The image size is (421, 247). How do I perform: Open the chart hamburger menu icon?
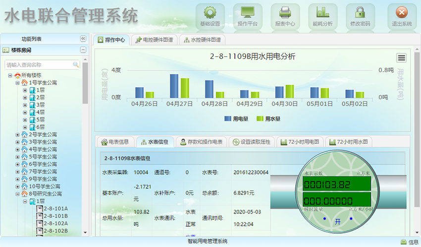click(x=401, y=58)
